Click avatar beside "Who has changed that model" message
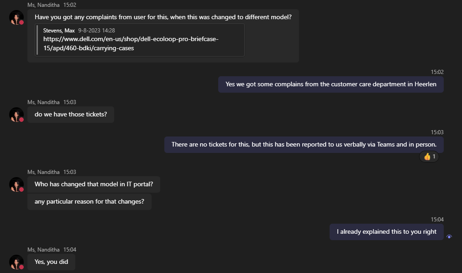 click(x=16, y=184)
